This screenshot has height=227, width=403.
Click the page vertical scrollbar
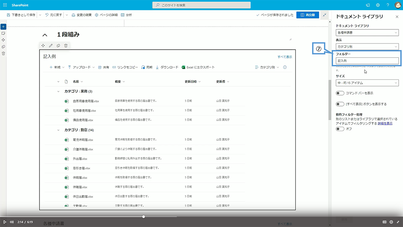coord(330,100)
